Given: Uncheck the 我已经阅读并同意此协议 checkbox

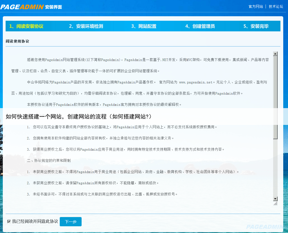Looking at the screenshot, I should coord(9,222).
